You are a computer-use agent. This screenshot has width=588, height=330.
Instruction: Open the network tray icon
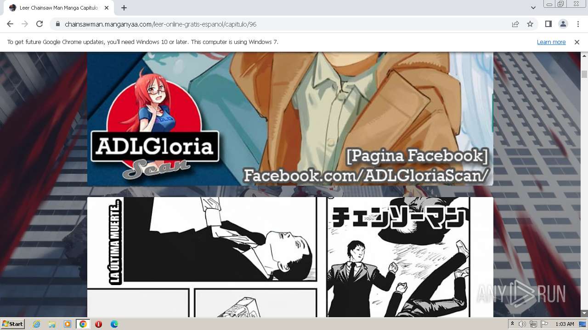click(533, 324)
